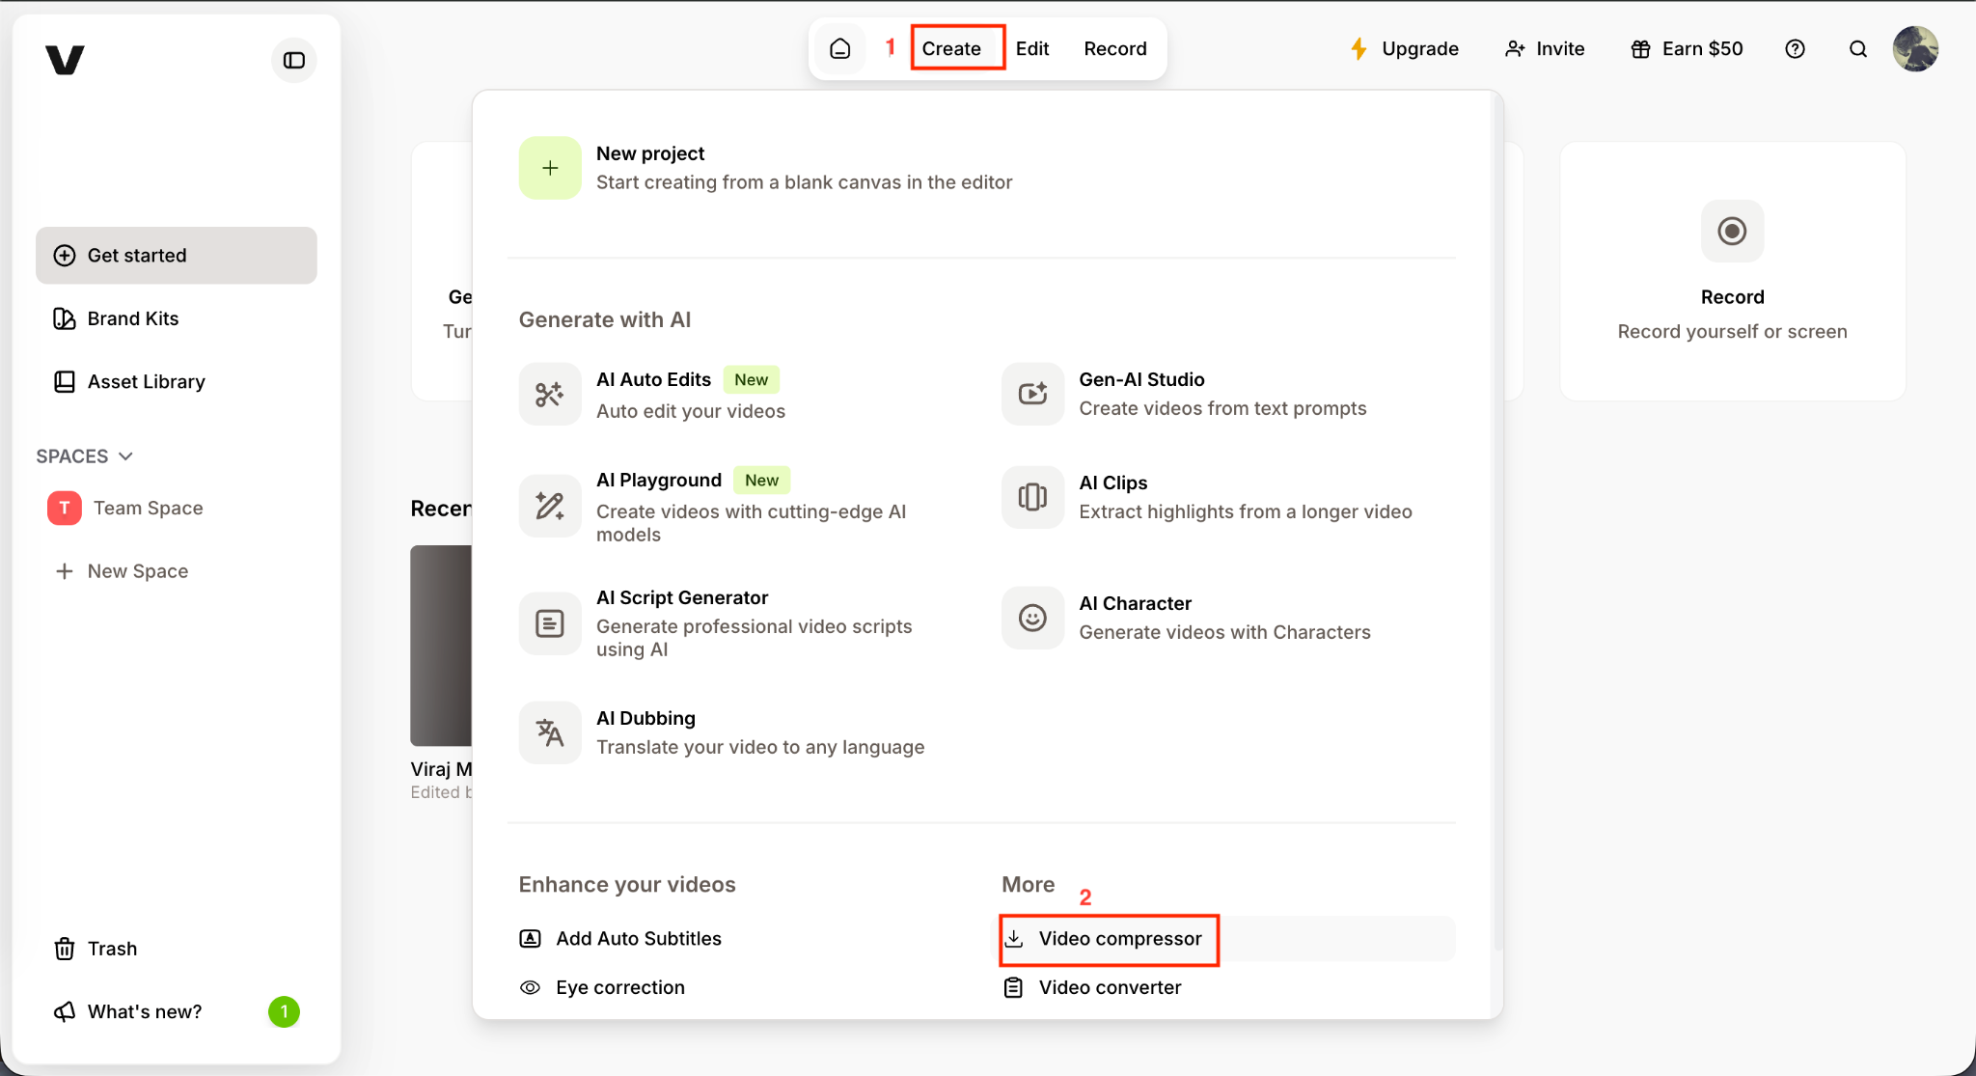Click the Earn $50 button

click(x=1687, y=48)
